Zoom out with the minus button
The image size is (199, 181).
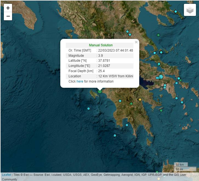click(x=8, y=16)
